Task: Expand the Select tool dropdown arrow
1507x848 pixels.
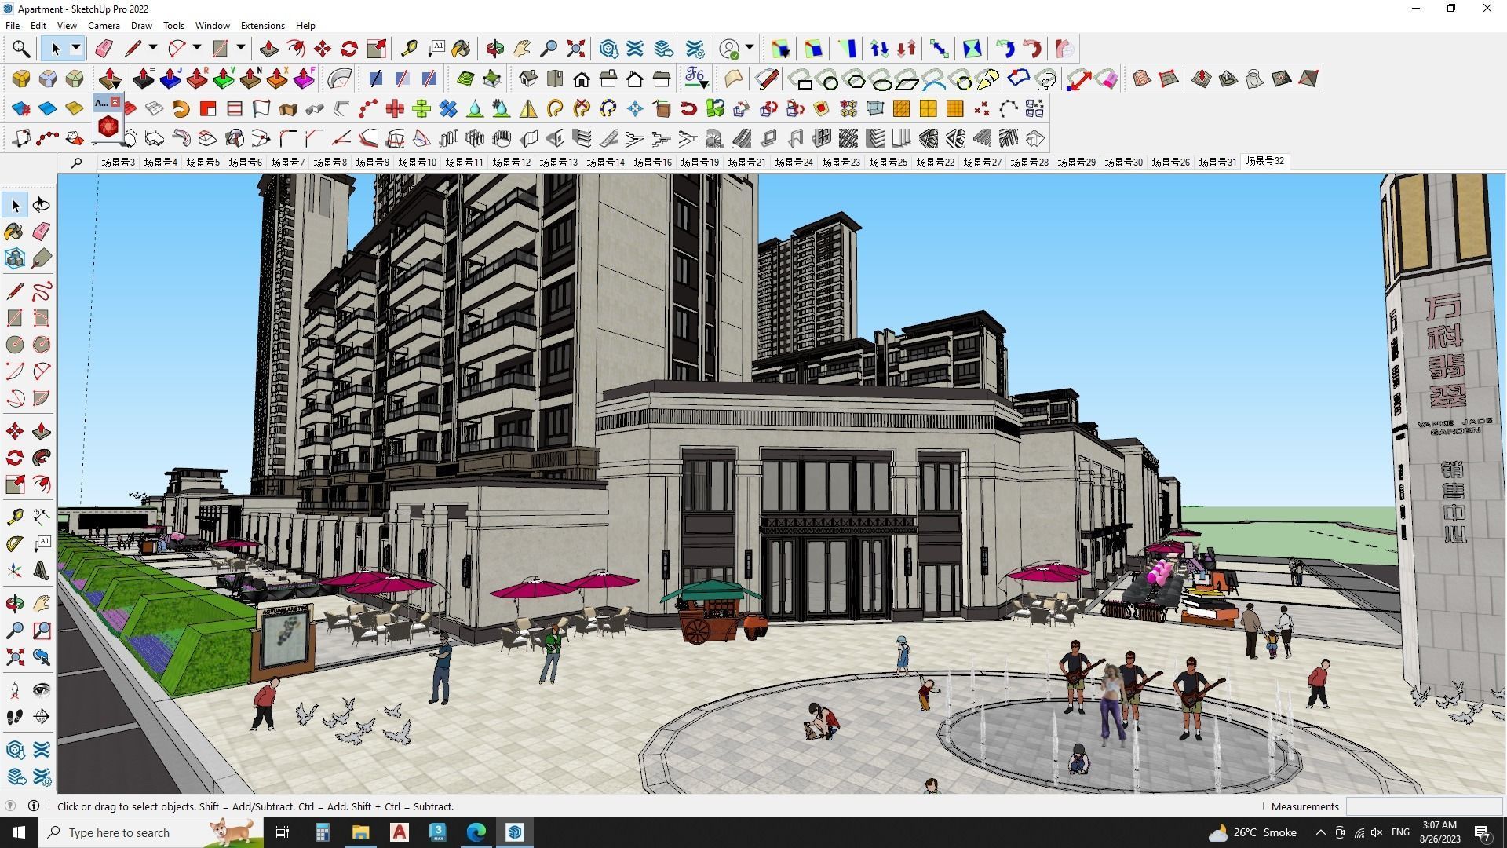Action: click(x=76, y=49)
